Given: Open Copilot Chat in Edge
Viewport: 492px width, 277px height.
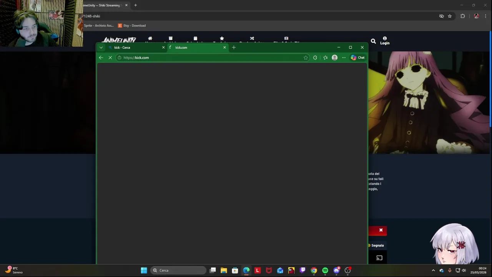Looking at the screenshot, I should coord(357,58).
